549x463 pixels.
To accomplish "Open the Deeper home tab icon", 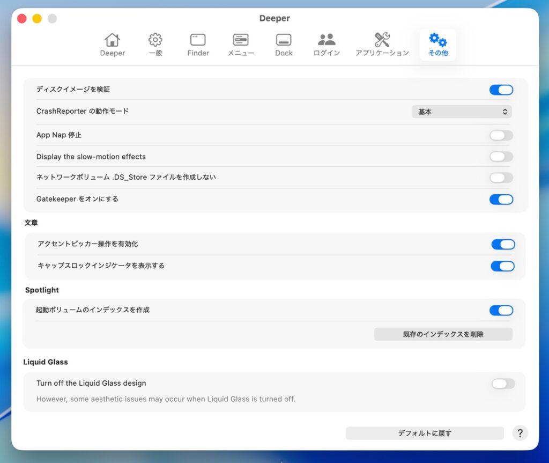I will click(112, 40).
